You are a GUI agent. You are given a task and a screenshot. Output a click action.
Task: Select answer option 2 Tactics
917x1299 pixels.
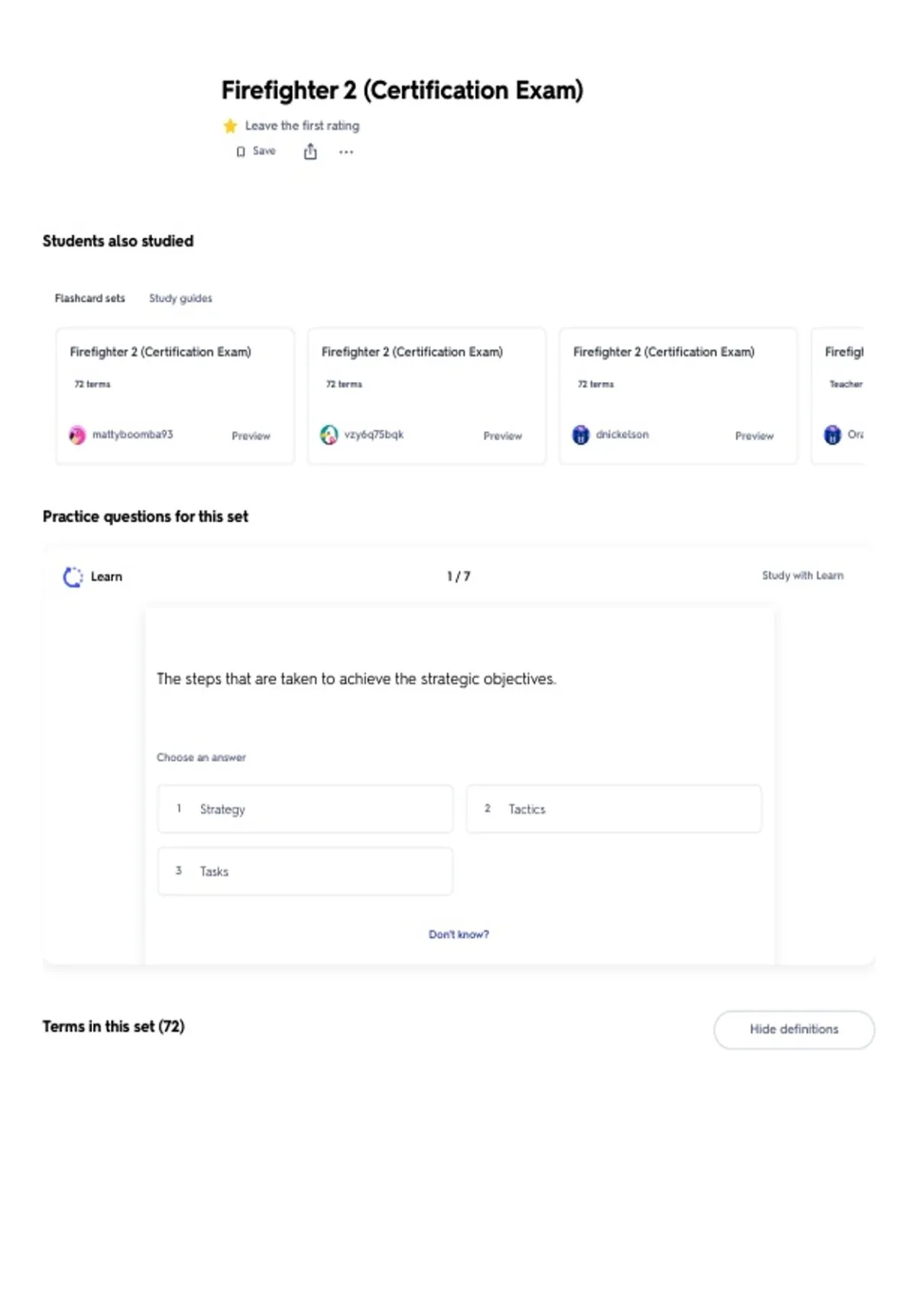click(x=614, y=808)
